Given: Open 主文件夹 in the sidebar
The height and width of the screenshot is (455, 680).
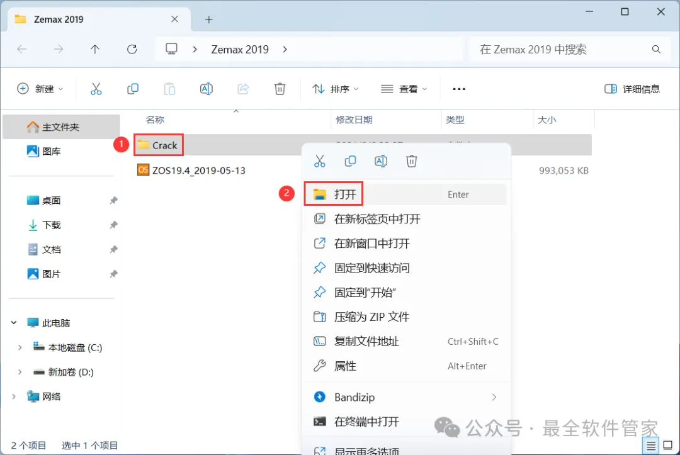Looking at the screenshot, I should (x=61, y=127).
